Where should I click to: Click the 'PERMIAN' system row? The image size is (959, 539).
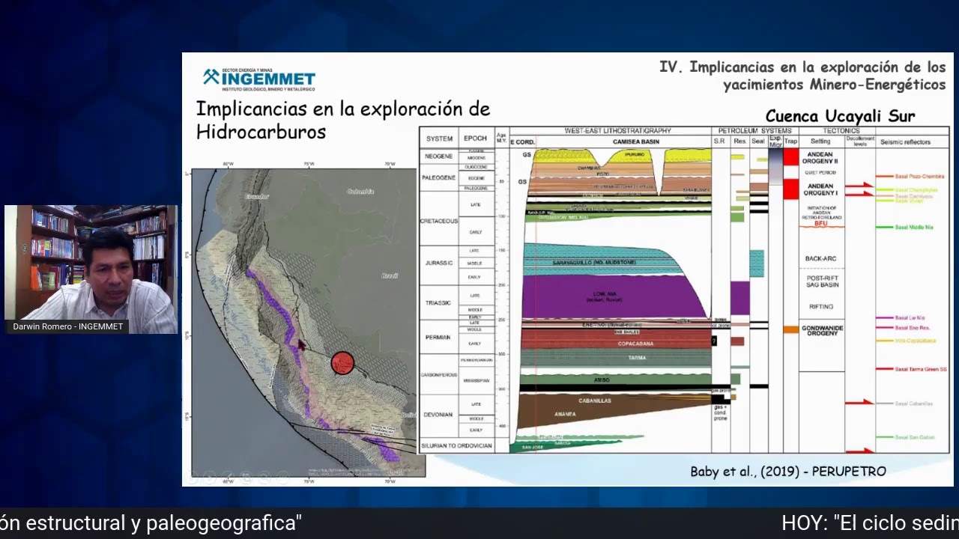click(439, 337)
